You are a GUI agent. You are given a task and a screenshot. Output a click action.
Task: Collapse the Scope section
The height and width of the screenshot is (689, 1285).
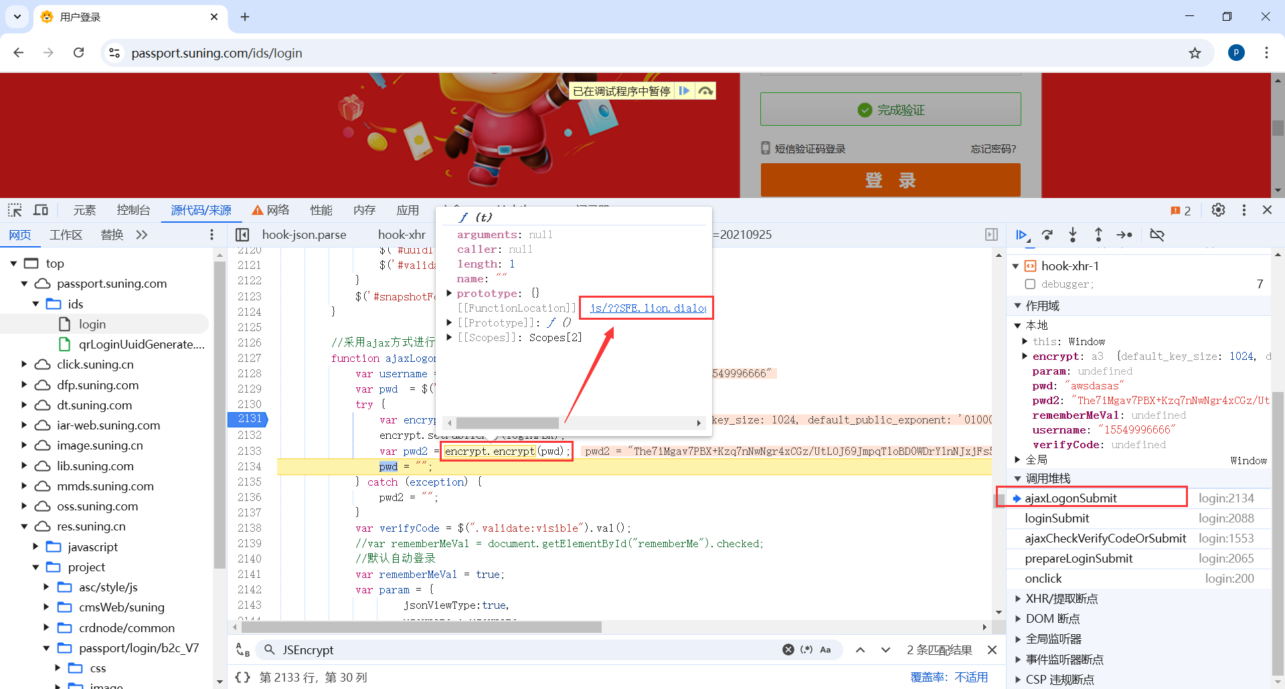[1017, 306]
